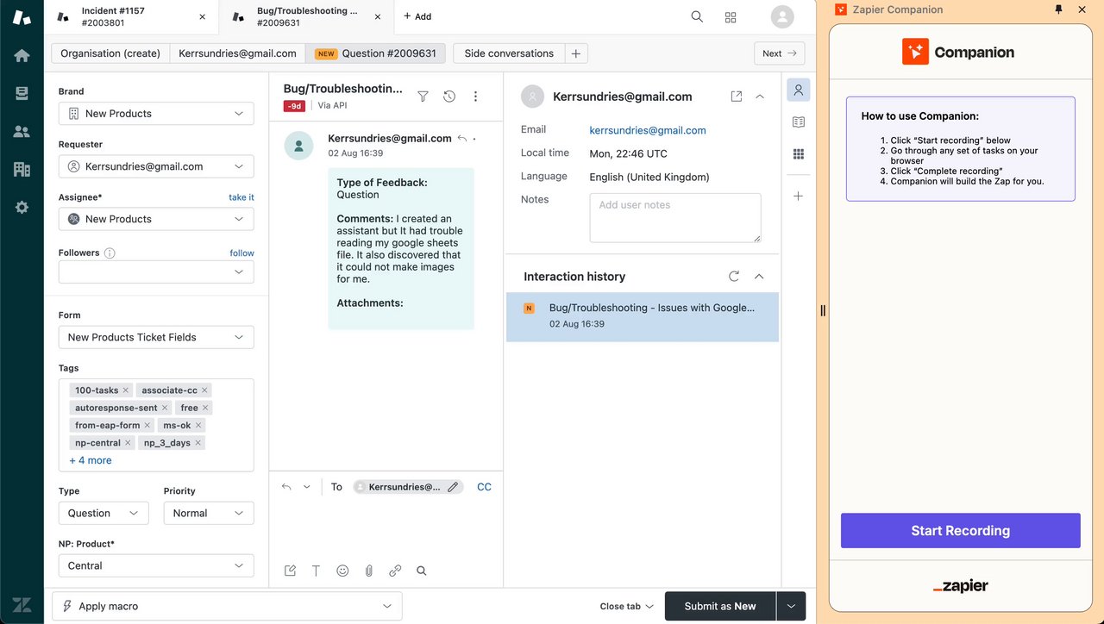The image size is (1104, 624).
Task: Edit the recipient with pencil icon
Action: tap(453, 487)
